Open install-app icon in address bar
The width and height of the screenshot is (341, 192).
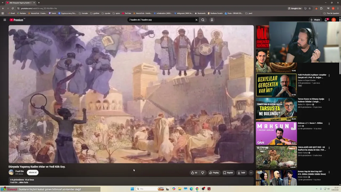tap(305, 8)
